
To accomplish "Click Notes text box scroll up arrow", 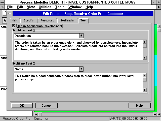I will 145,75.
